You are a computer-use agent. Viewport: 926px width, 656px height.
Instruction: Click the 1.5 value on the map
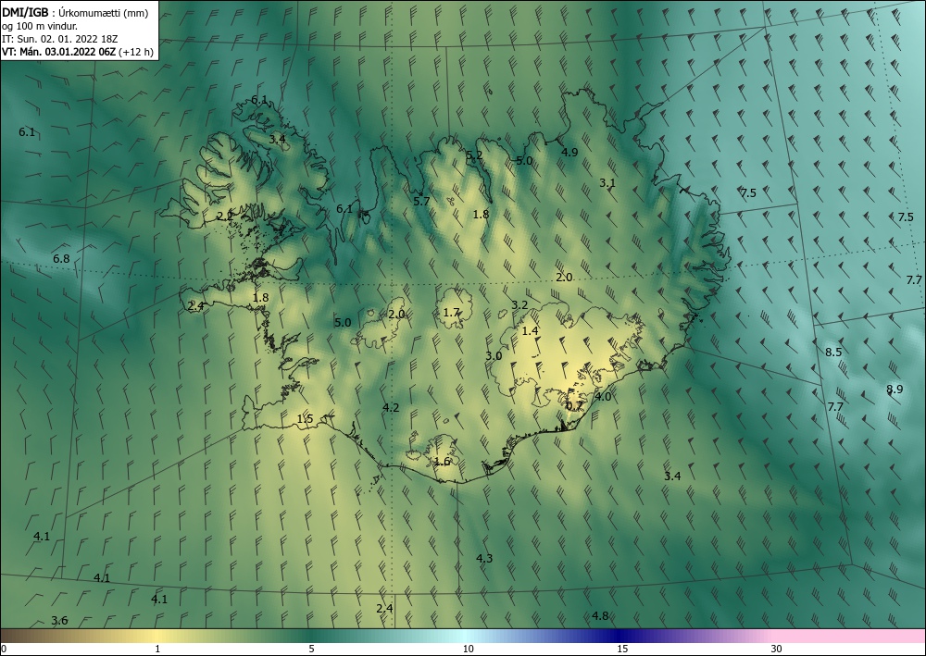(305, 419)
